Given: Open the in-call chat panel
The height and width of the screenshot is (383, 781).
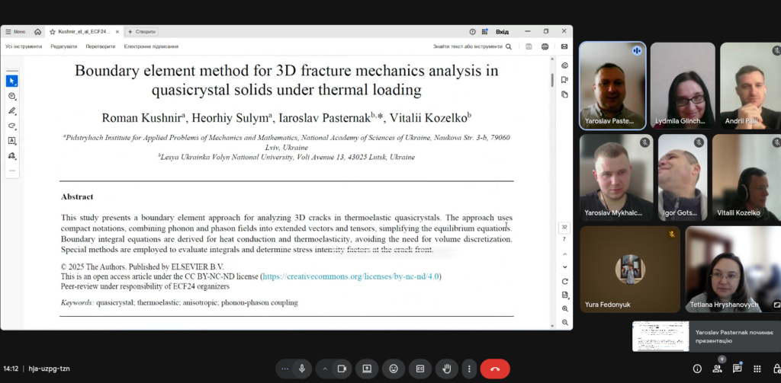Looking at the screenshot, I should click(x=737, y=369).
